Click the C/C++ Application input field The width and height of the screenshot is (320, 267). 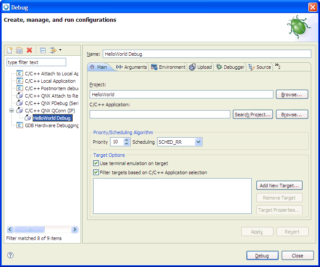point(160,115)
